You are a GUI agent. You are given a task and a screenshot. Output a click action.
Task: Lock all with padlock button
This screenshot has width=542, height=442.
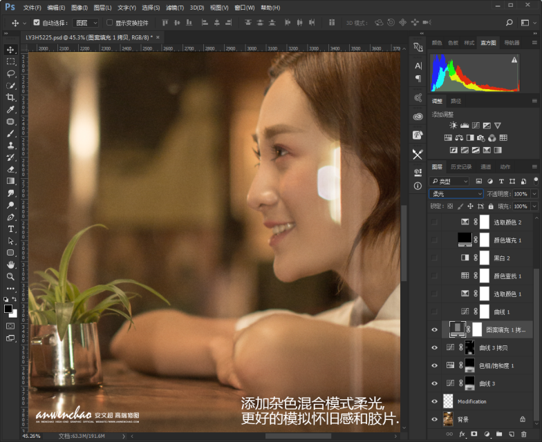pos(491,206)
